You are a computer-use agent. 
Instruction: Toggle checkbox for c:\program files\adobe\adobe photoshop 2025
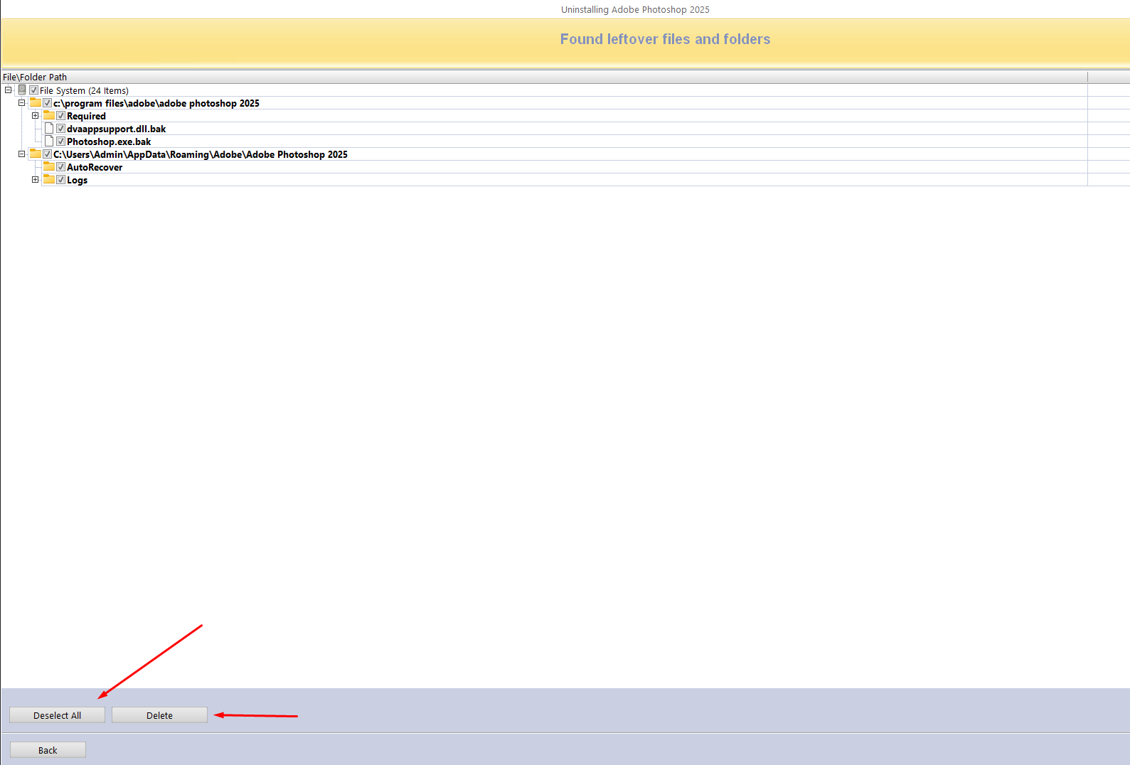click(48, 103)
